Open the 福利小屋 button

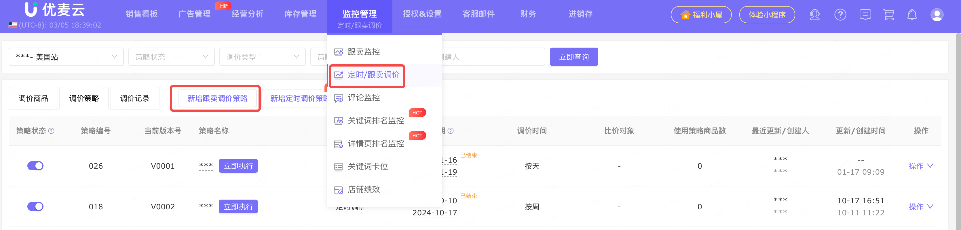click(701, 15)
